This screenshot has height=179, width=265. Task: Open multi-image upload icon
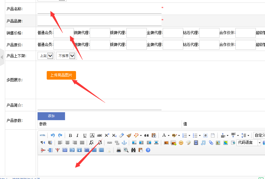tap(174, 143)
